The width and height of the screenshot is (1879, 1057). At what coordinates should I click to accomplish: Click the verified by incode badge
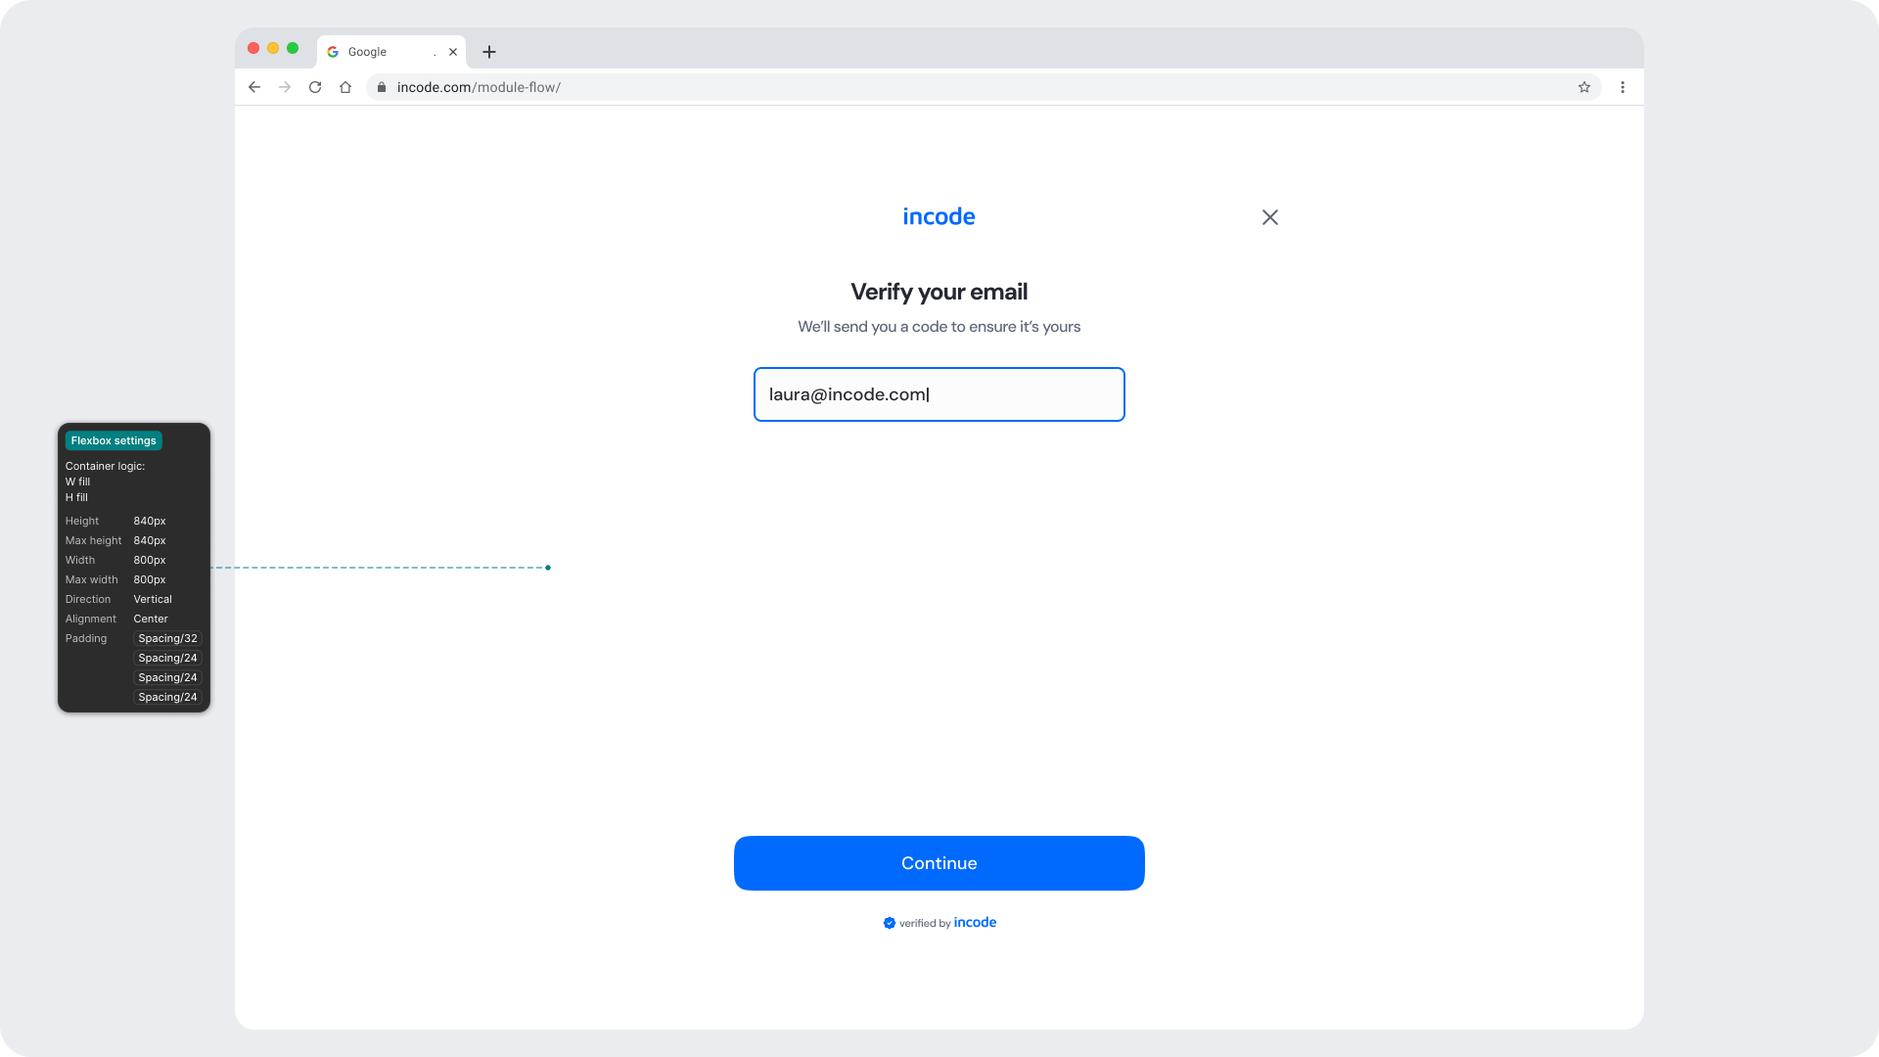[x=939, y=923]
